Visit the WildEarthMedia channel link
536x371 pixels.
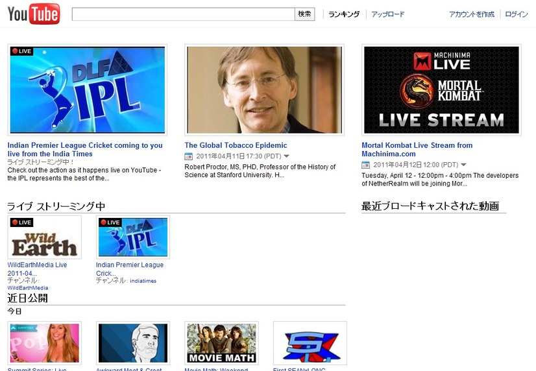[x=28, y=288]
